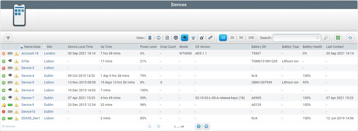Open the D70e device link
Image resolution: width=358 pixels, height=131 pixels.
pos(25,61)
